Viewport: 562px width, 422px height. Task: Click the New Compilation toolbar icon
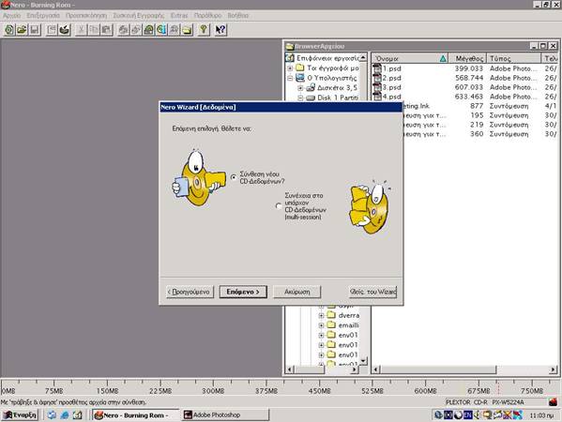tap(9, 30)
